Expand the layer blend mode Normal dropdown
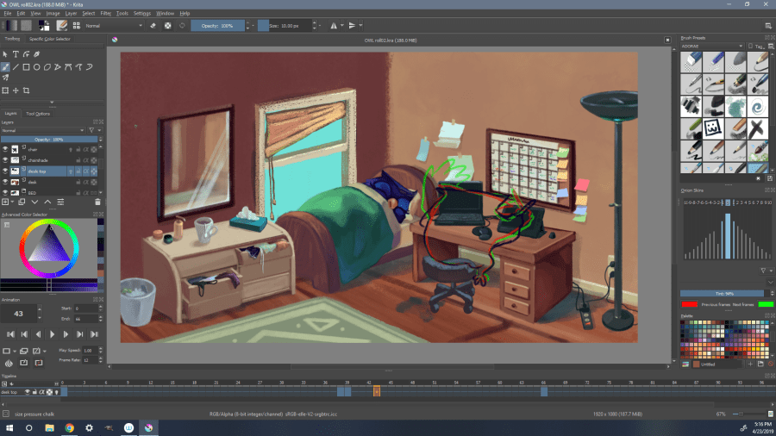This screenshot has height=436, width=776. [x=45, y=130]
